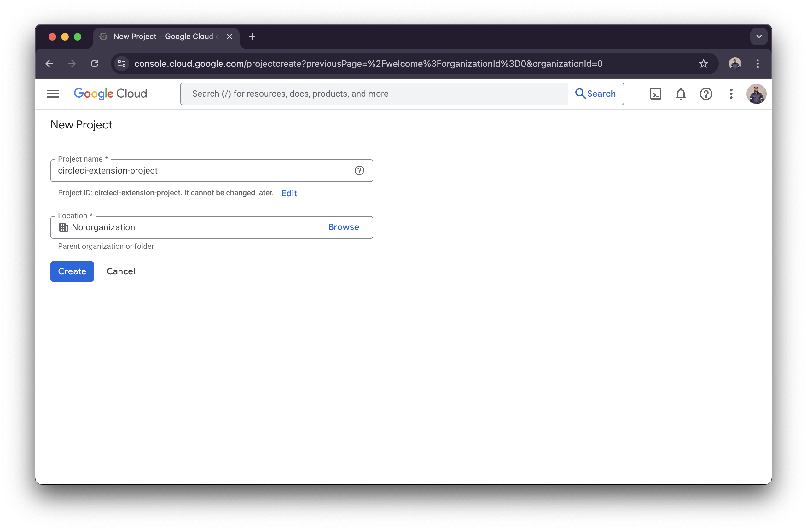The image size is (807, 531).
Task: Open your Google account avatar
Action: tap(757, 94)
